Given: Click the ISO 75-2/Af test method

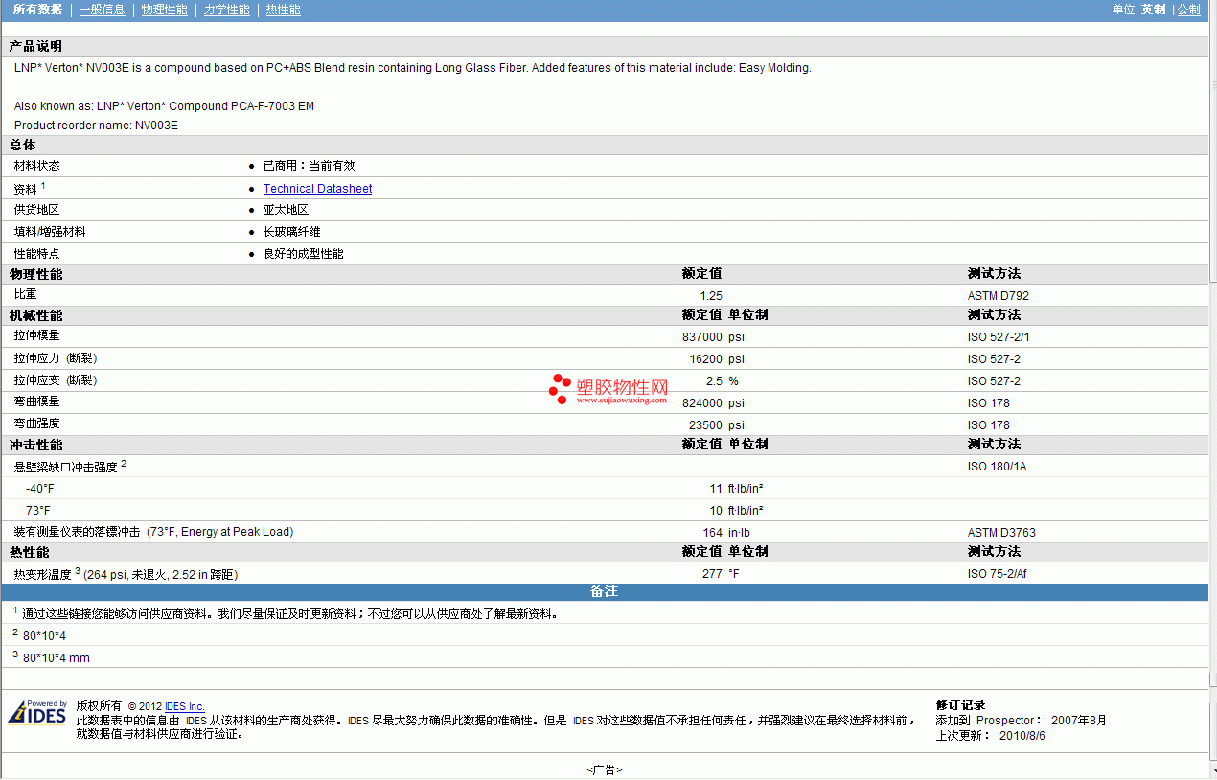Looking at the screenshot, I should (x=998, y=574).
